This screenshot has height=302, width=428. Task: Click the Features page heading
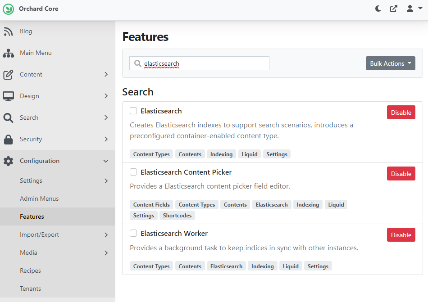[146, 37]
